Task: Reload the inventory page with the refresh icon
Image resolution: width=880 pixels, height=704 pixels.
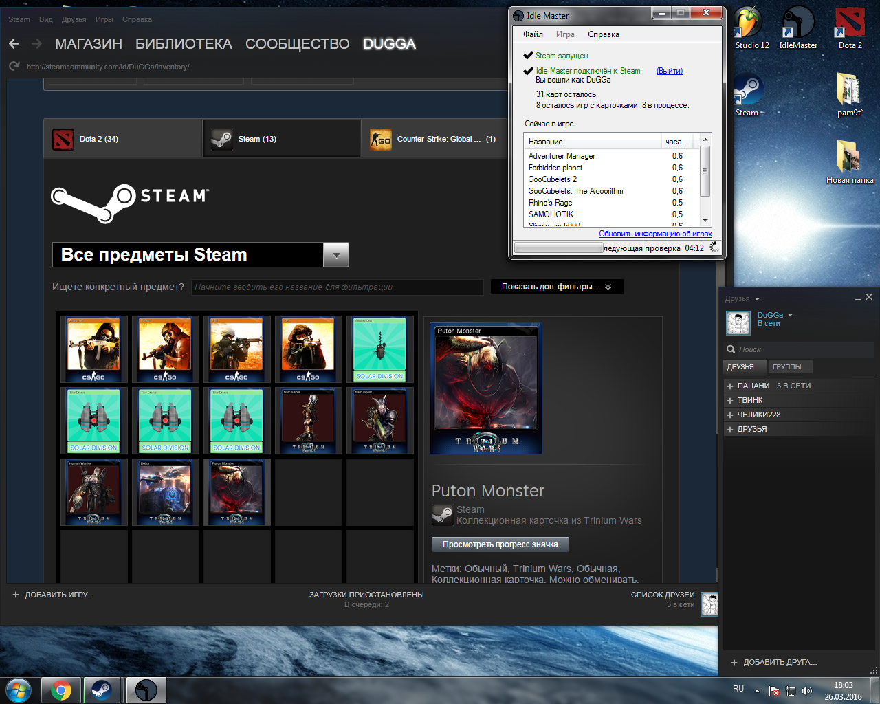Action: [14, 67]
